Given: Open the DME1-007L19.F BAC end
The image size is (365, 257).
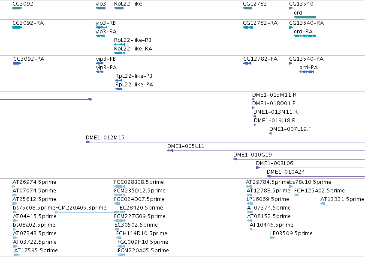Looking at the screenshot, I should pos(271,134).
